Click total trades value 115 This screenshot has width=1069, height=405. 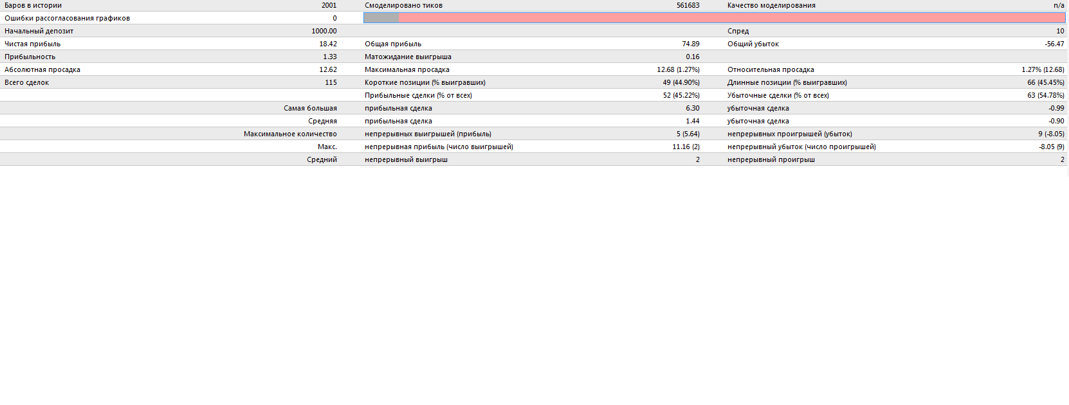(331, 82)
